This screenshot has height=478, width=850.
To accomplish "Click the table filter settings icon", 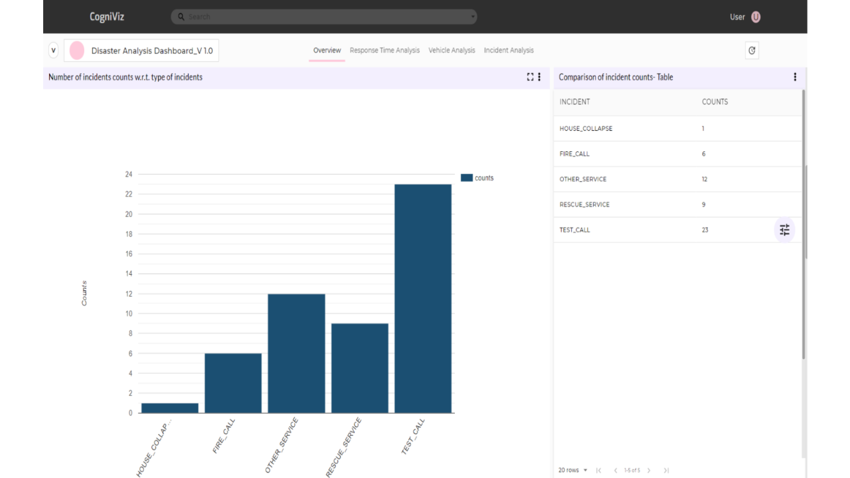I will 785,230.
